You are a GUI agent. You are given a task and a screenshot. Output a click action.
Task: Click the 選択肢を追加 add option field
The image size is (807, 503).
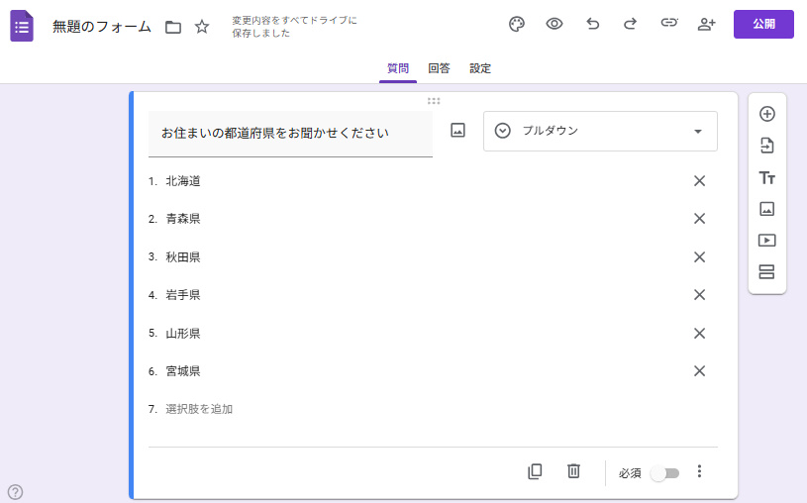[199, 409]
